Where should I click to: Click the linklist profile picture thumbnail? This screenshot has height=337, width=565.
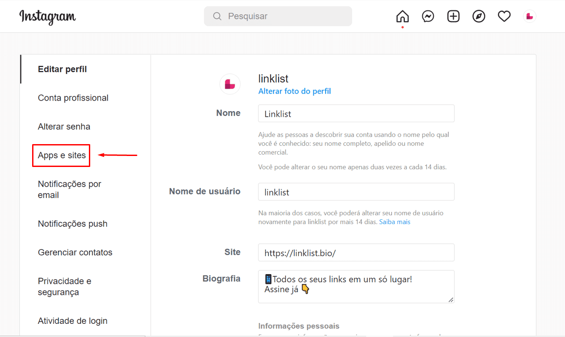click(x=230, y=84)
